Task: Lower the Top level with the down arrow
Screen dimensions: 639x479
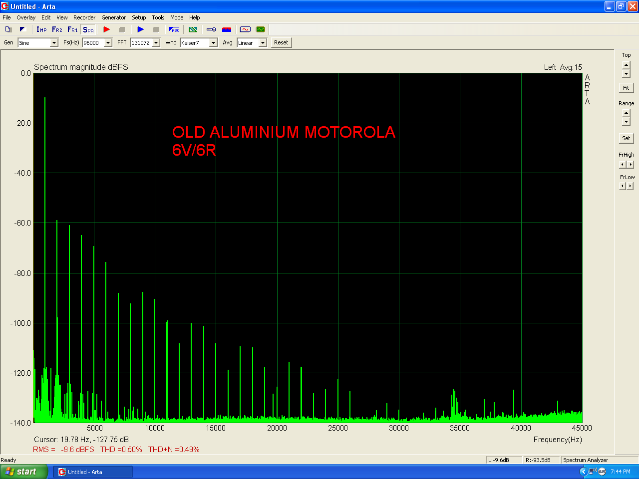Action: click(626, 73)
